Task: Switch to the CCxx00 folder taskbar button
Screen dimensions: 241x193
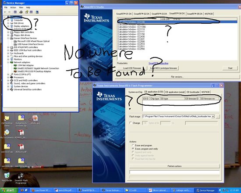Action: click(x=135, y=190)
